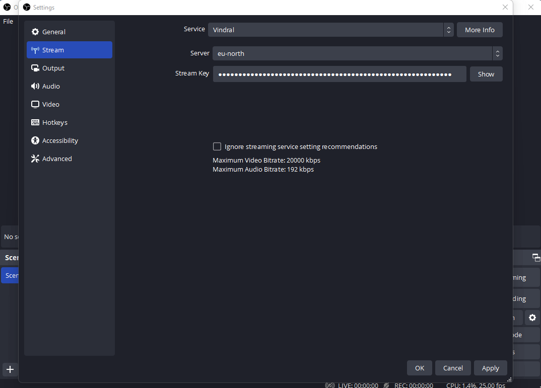
Task: Apply the settings changes
Action: [490, 368]
